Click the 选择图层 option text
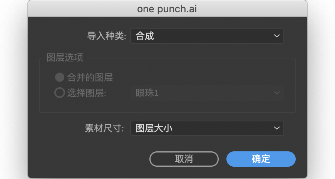Viewport: 335px width, 179px height. pos(87,93)
